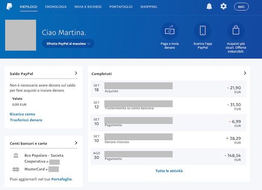
Task: Expand the Sfrutta PayPal al massimo dropdown
Action: [x=68, y=44]
